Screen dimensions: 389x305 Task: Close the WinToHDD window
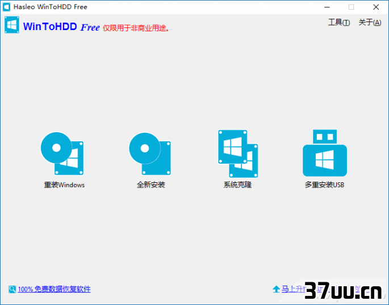[376, 7]
